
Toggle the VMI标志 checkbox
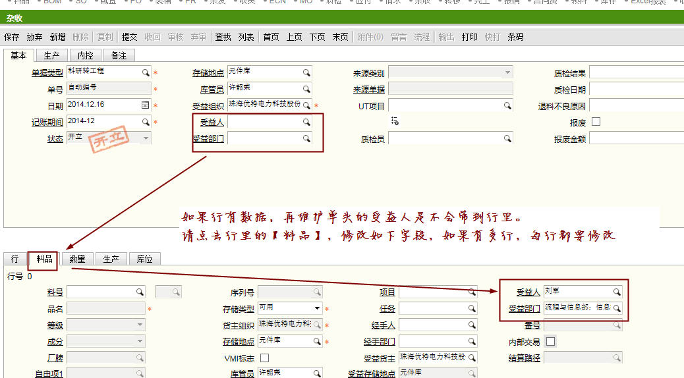click(x=264, y=358)
